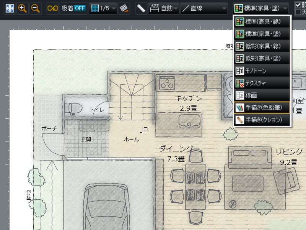The width and height of the screenshot is (306, 230).
Task: Select 標準(家具・線) from style list
Action: coord(262,22)
